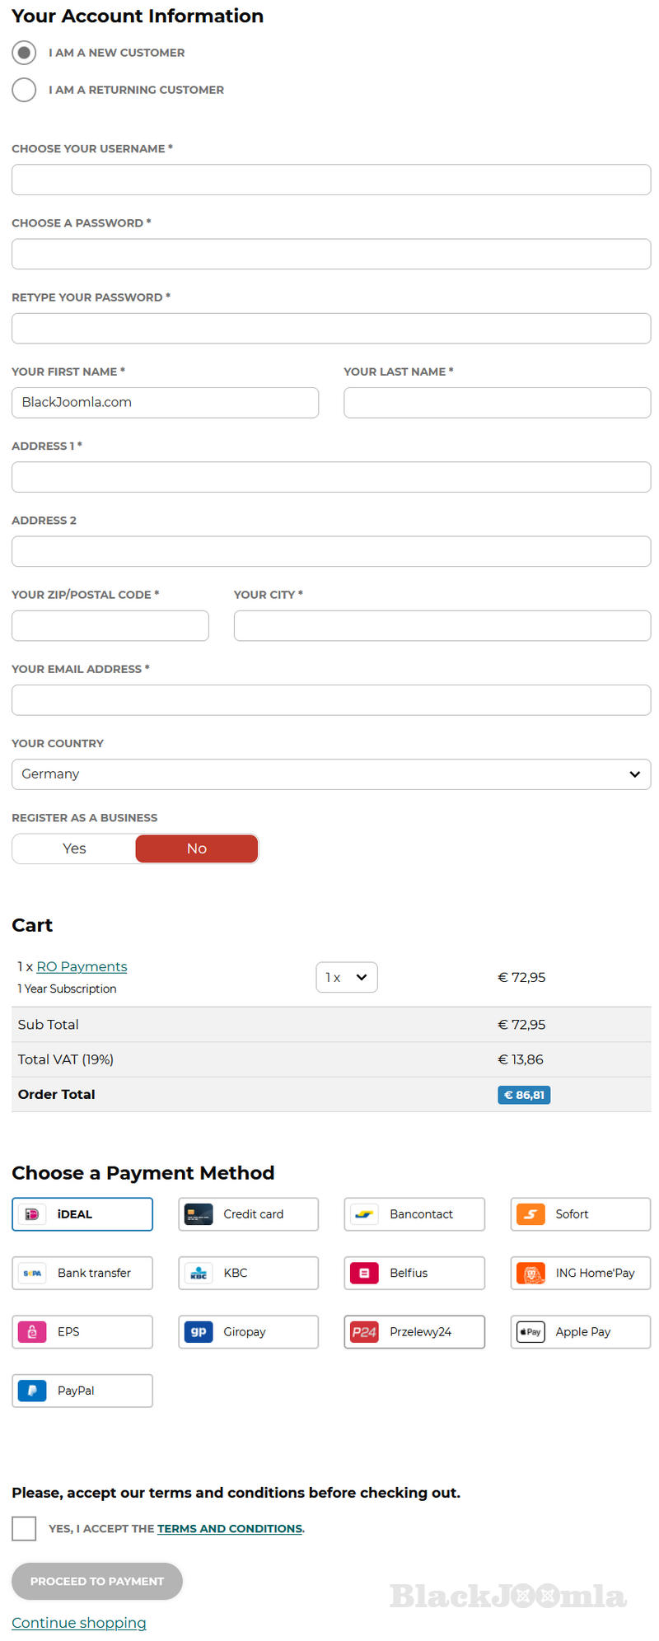Open the Terms and Conditions link
This screenshot has width=659, height=1641.
coord(229,1528)
